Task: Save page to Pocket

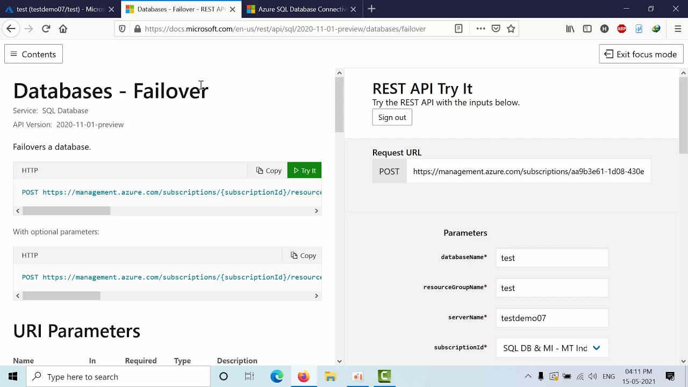Action: click(496, 28)
